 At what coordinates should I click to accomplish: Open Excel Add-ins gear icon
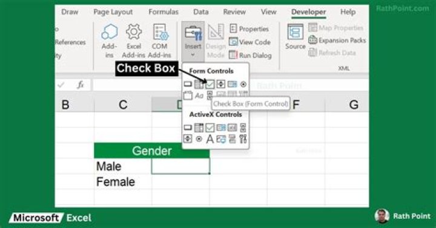pos(134,41)
